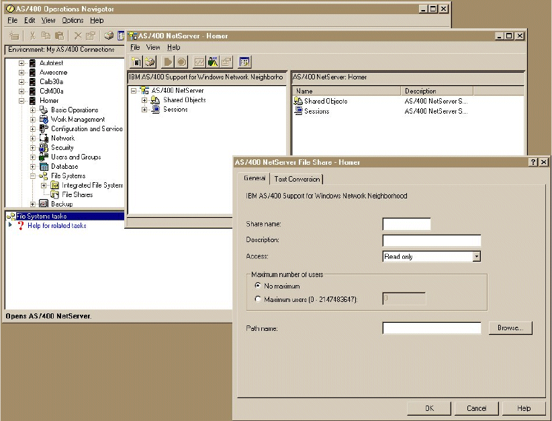Select the Shared Objects icon in the Name list
The width and height of the screenshot is (552, 421).
(x=298, y=101)
